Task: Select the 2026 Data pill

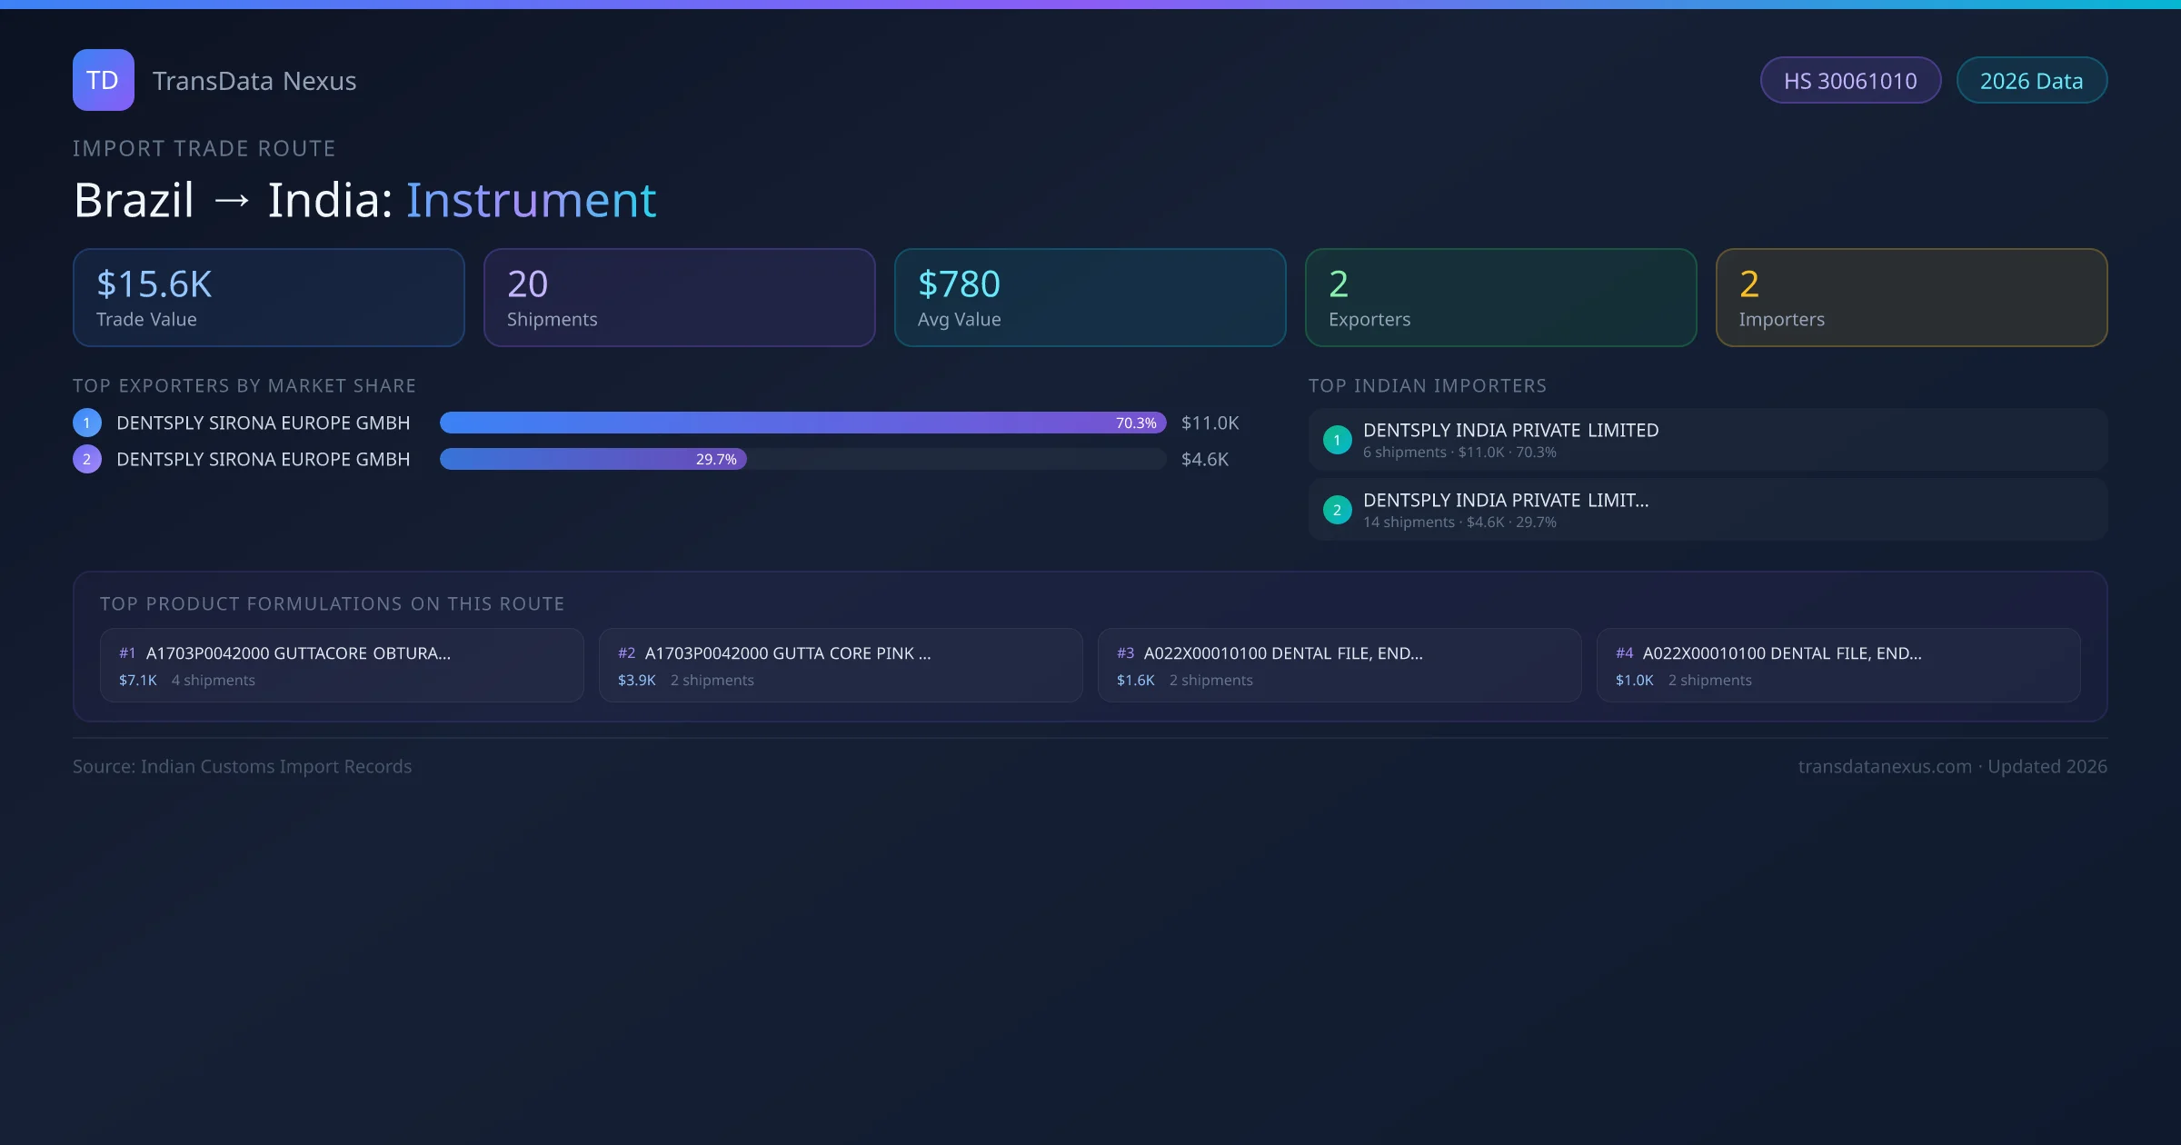Action: (x=2030, y=81)
